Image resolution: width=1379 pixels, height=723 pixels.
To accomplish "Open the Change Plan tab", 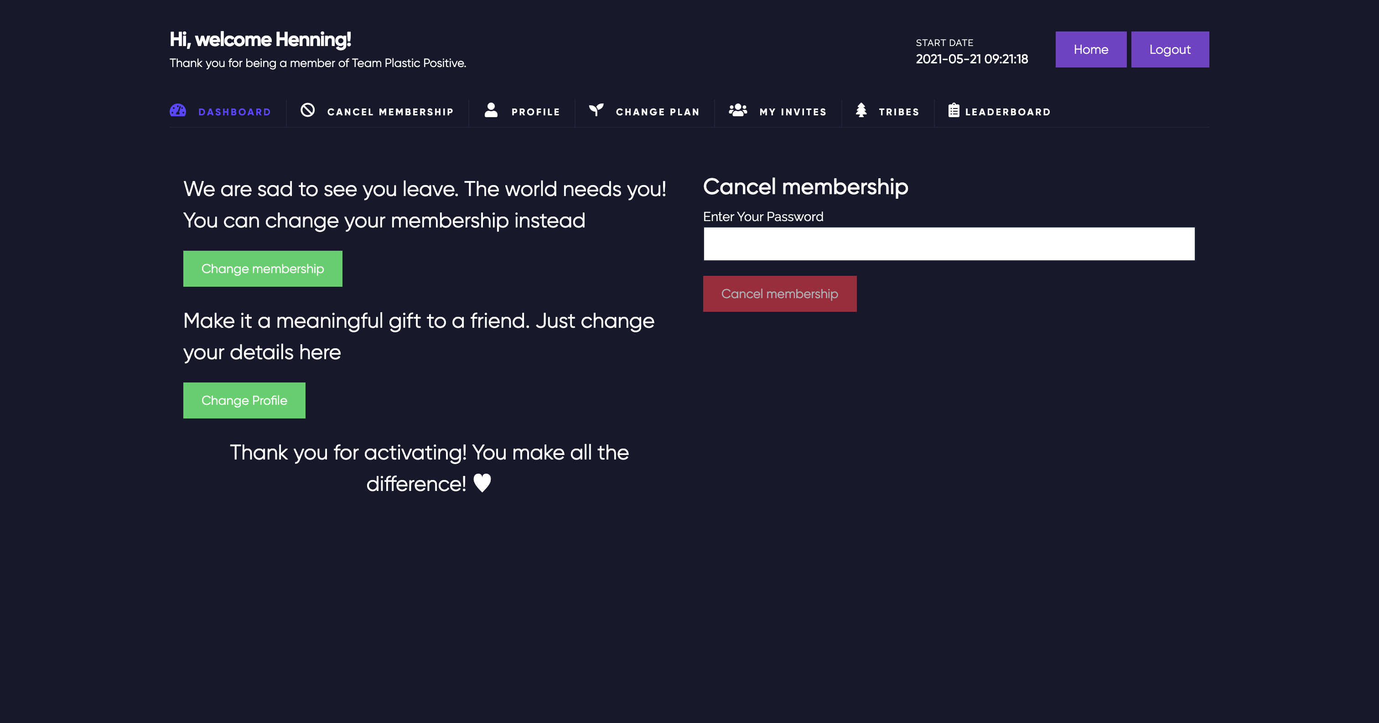I will click(644, 111).
